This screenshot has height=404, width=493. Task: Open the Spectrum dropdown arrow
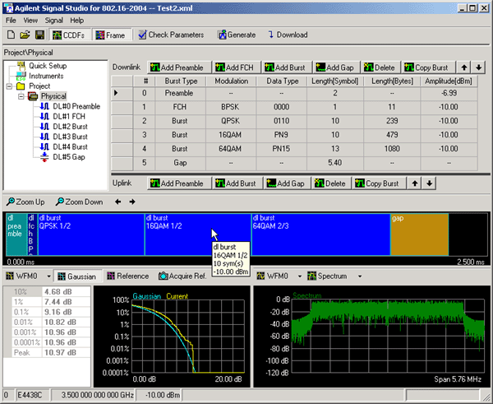tap(360, 276)
